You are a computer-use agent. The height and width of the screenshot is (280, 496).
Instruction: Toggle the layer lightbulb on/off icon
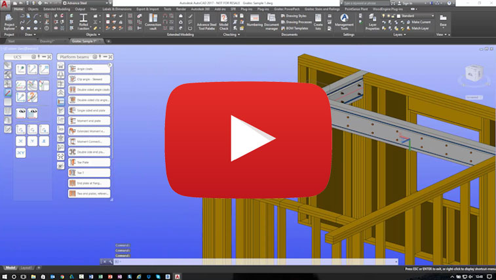pos(384,16)
